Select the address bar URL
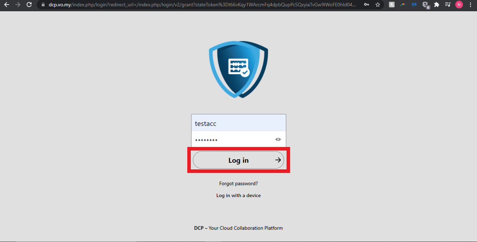The height and width of the screenshot is (242, 477). click(x=203, y=5)
